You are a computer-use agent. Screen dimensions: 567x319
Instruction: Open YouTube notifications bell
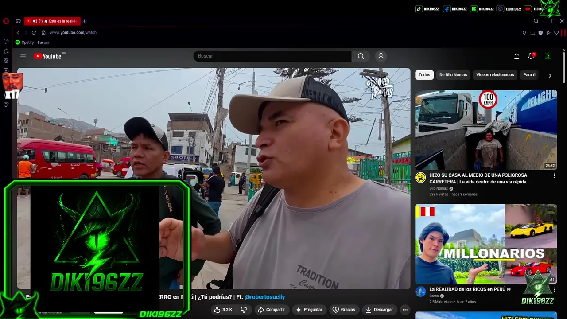pos(531,56)
